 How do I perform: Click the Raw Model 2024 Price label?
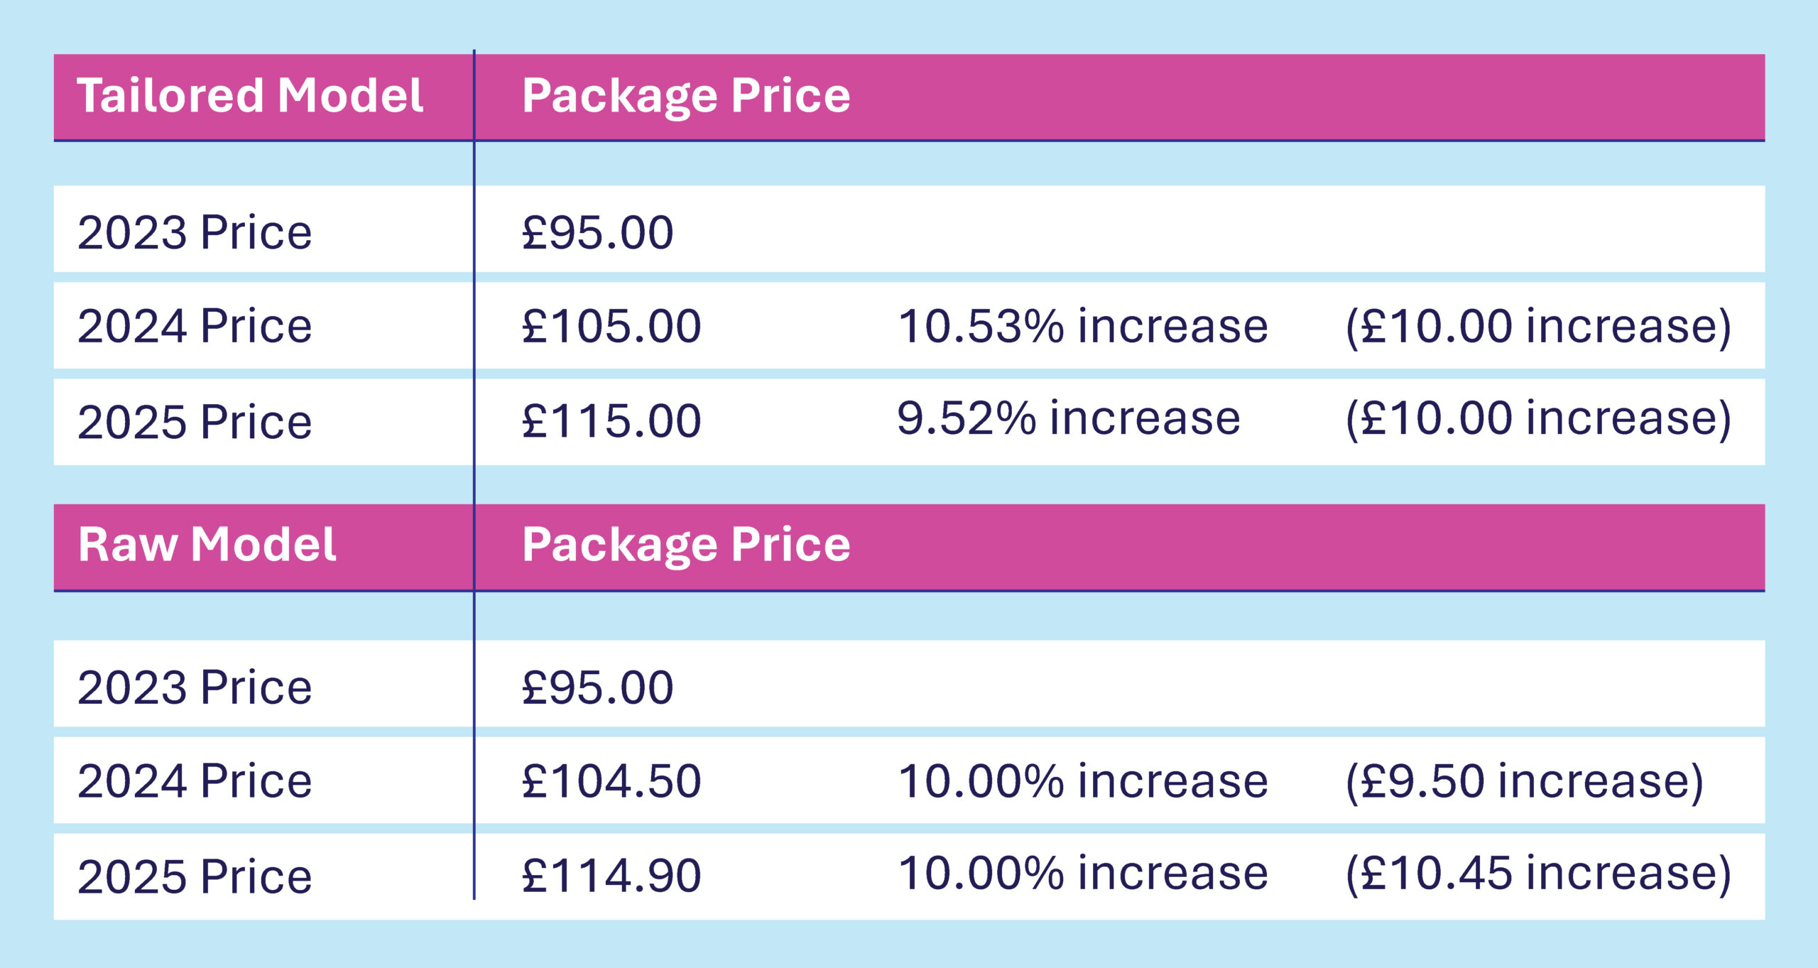195,781
